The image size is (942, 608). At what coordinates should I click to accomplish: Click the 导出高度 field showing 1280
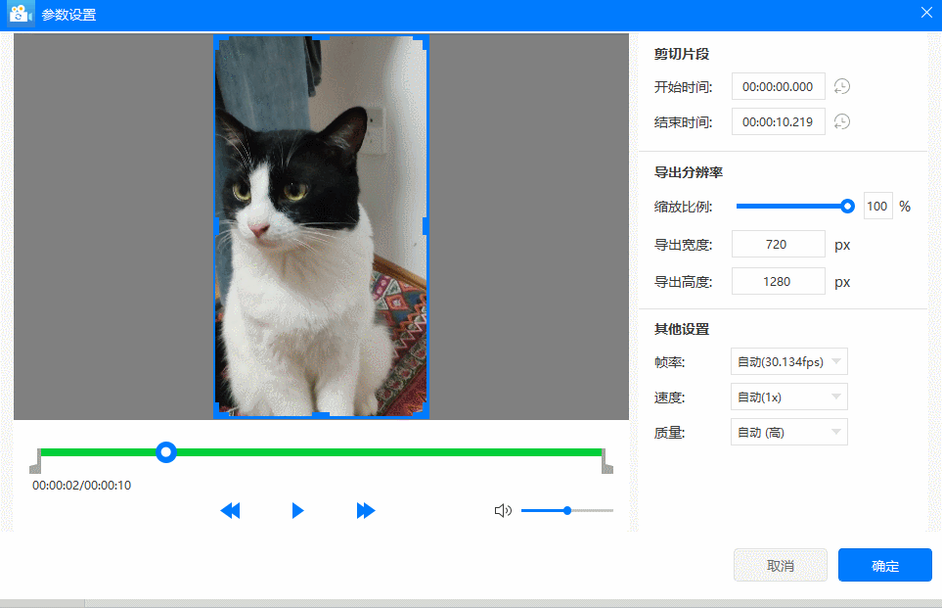[778, 281]
